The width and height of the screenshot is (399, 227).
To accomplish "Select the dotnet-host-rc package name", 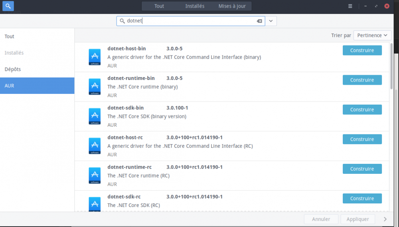I will point(125,137).
